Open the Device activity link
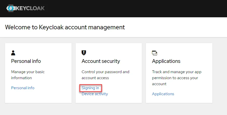227x115 pixels. click(95, 94)
